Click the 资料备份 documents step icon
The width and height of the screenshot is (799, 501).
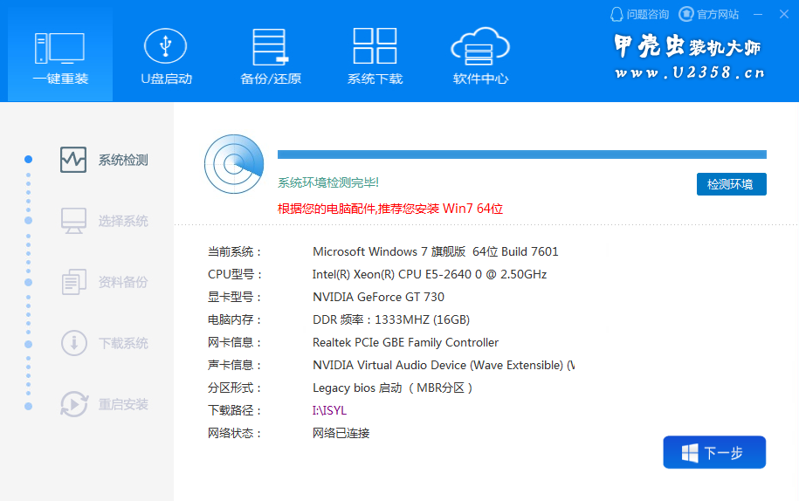pos(73,282)
